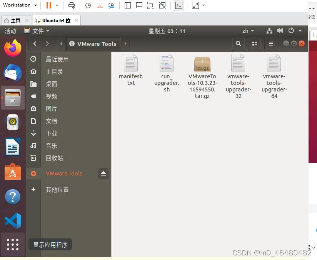Launch Rhythmbox speaker icon in the dock
317x260 pixels.
[x=13, y=122]
